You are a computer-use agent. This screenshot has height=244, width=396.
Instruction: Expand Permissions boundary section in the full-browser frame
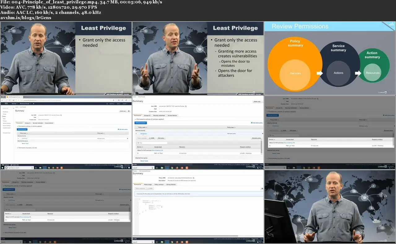click(17, 148)
